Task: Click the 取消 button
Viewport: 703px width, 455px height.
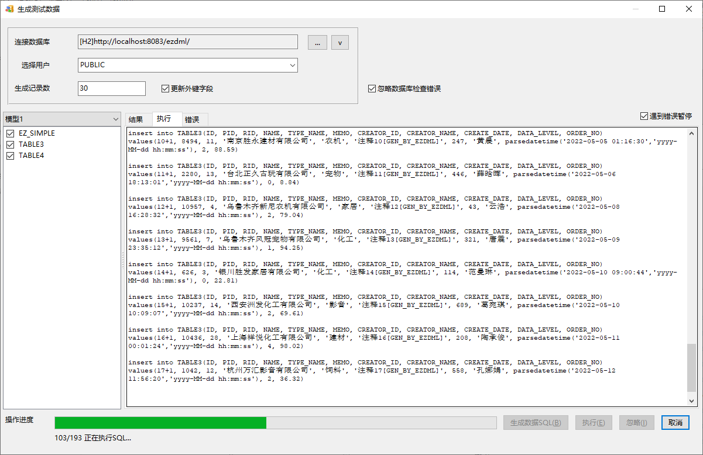Action: pos(675,422)
